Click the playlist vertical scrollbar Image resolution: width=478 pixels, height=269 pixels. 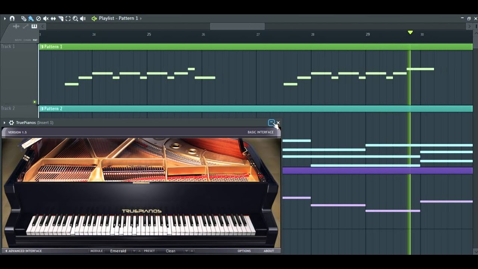[475, 142]
